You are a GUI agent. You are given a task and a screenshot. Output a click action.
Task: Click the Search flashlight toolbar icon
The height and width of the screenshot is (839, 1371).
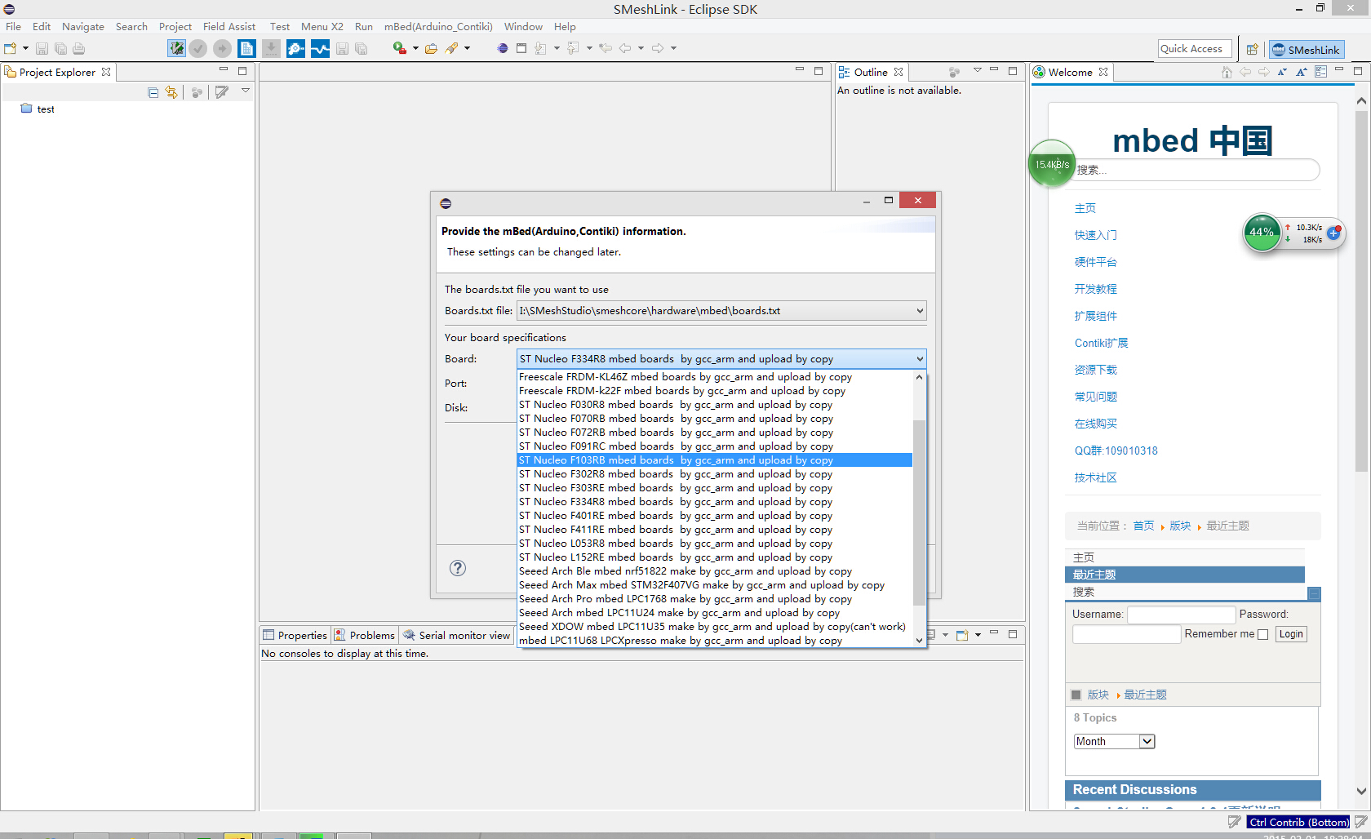451,49
